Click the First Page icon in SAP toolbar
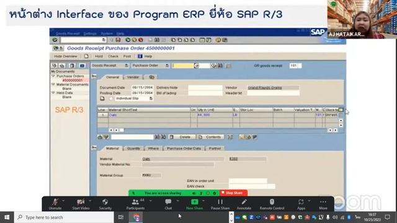This screenshot has width=397, height=223. [173, 40]
